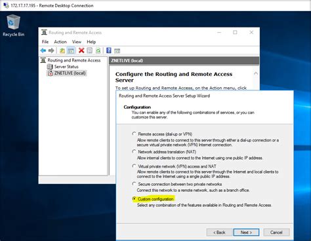Click the Show/Hide Action Pane icon
The width and height of the screenshot is (311, 241).
click(117, 51)
